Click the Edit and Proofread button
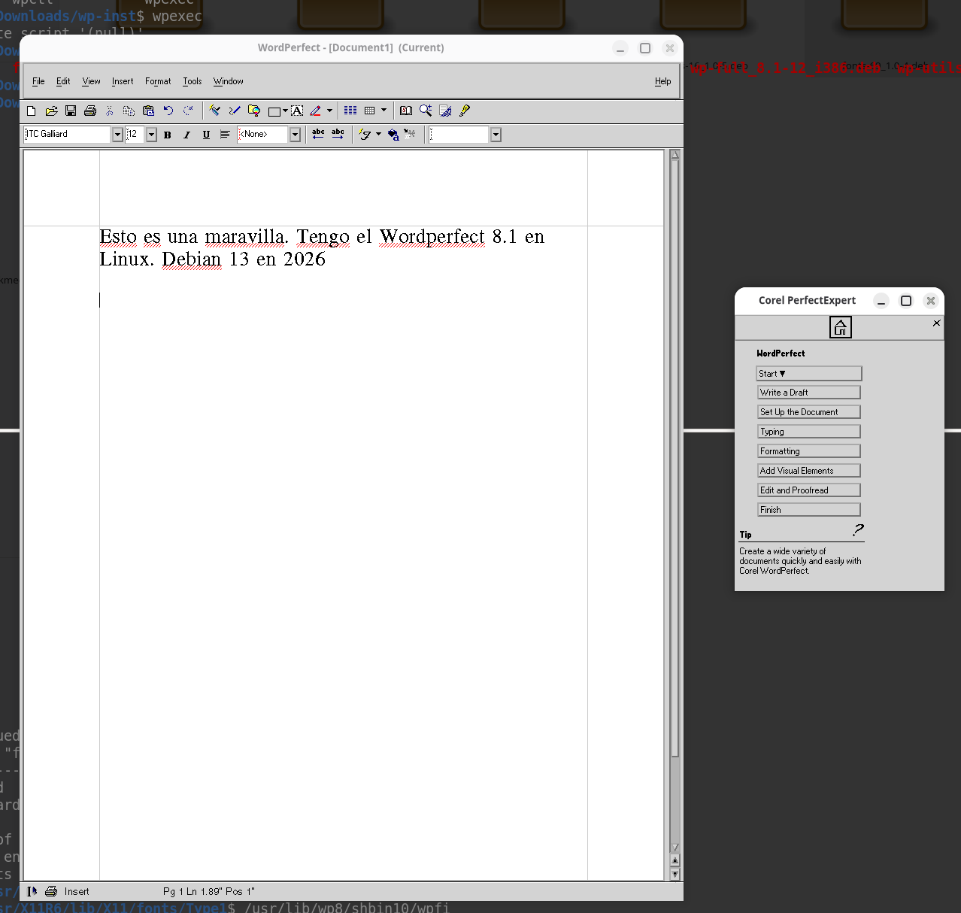 coord(808,490)
